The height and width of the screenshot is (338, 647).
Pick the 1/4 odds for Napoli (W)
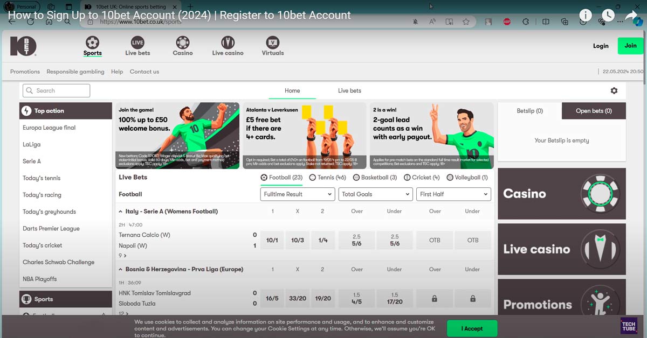(x=323, y=240)
